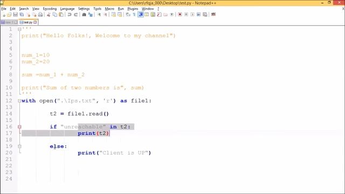
Task: Create a new document from toolbar
Action: [x=4, y=15]
